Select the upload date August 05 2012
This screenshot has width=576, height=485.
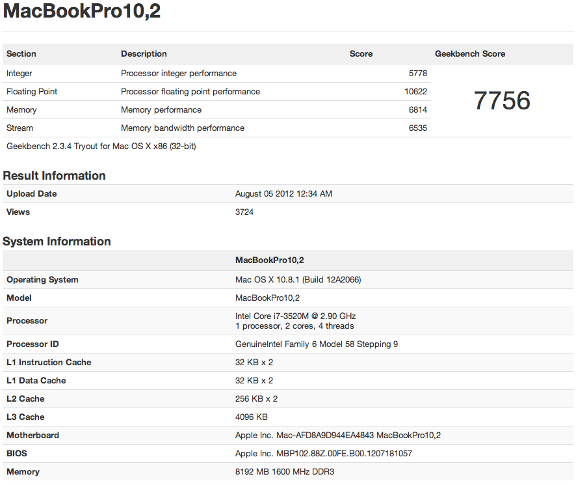point(284,194)
